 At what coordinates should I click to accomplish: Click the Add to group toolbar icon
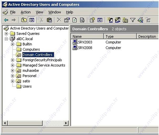[148, 20]
